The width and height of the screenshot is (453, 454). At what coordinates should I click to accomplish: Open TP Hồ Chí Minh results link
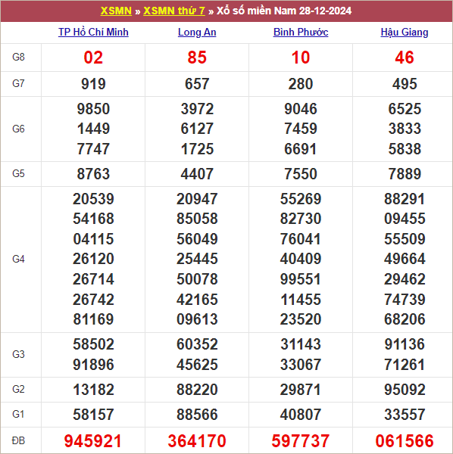click(x=93, y=32)
